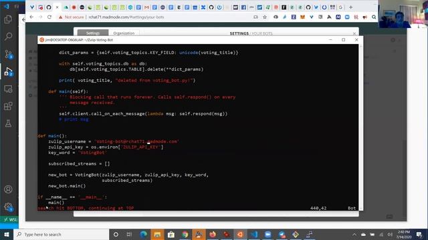The width and height of the screenshot is (428, 240).
Task: Switch to VS Code in taskbar
Action: click(x=254, y=234)
